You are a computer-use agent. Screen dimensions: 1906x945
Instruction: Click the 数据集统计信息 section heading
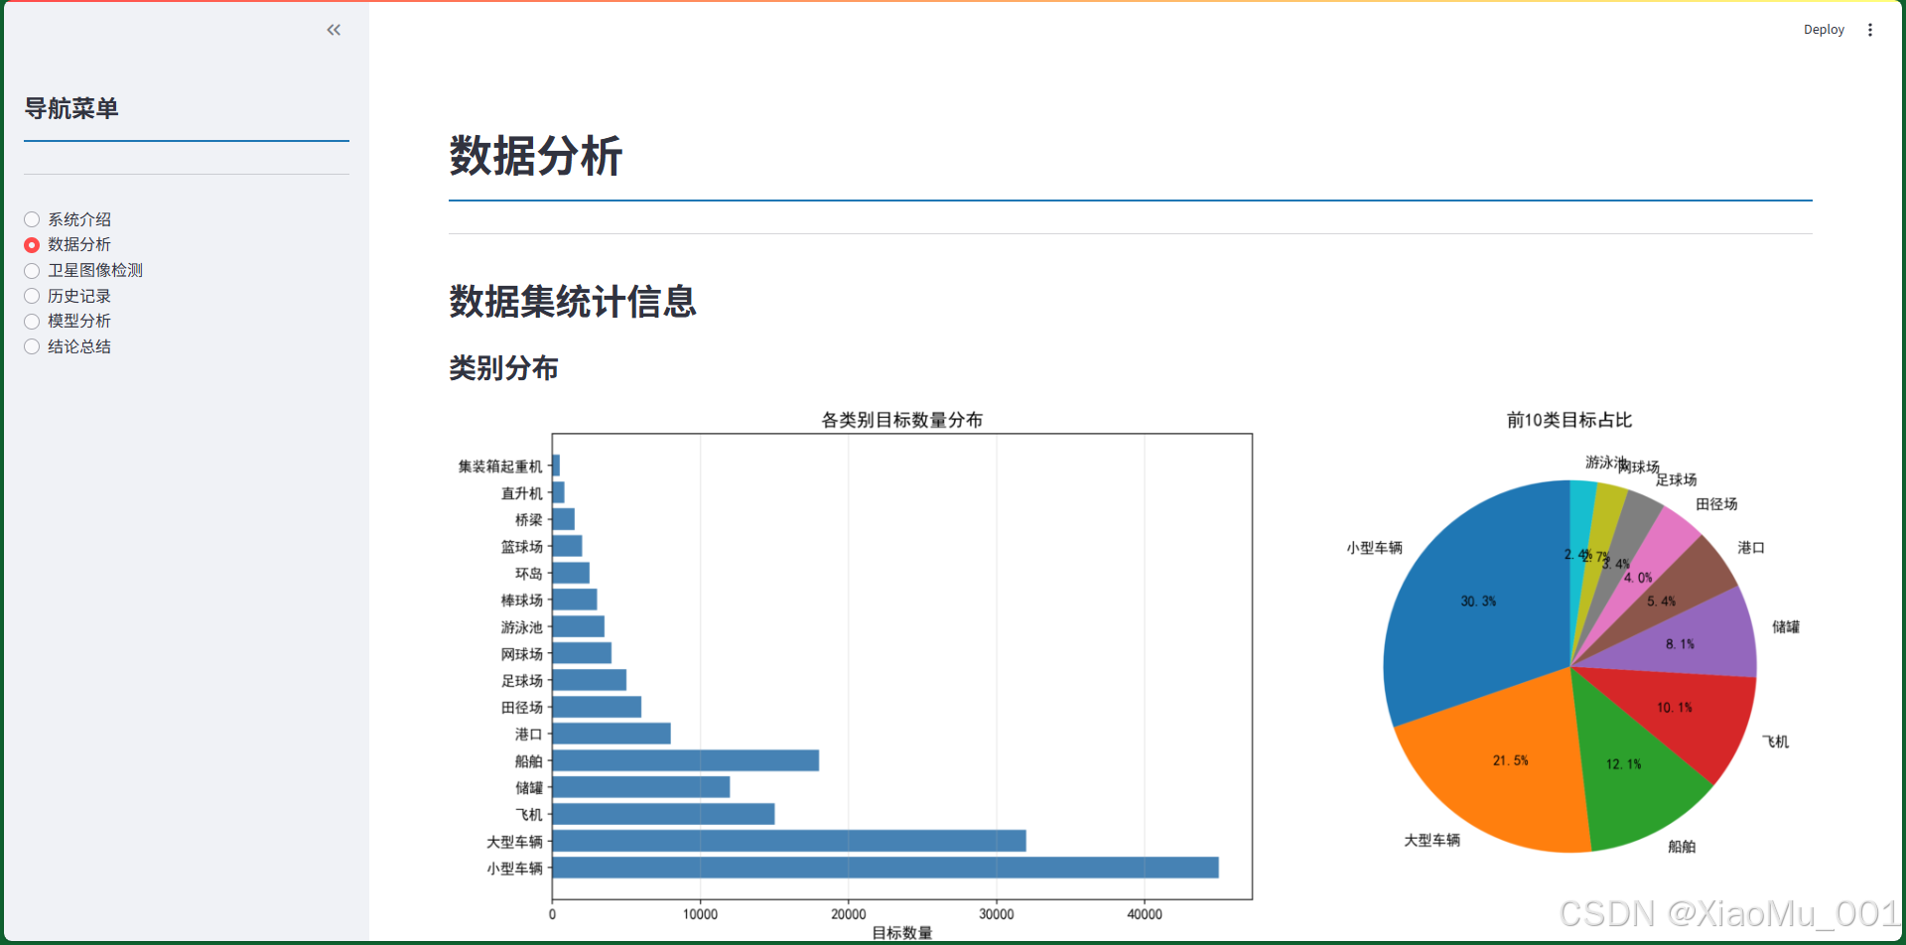(572, 303)
